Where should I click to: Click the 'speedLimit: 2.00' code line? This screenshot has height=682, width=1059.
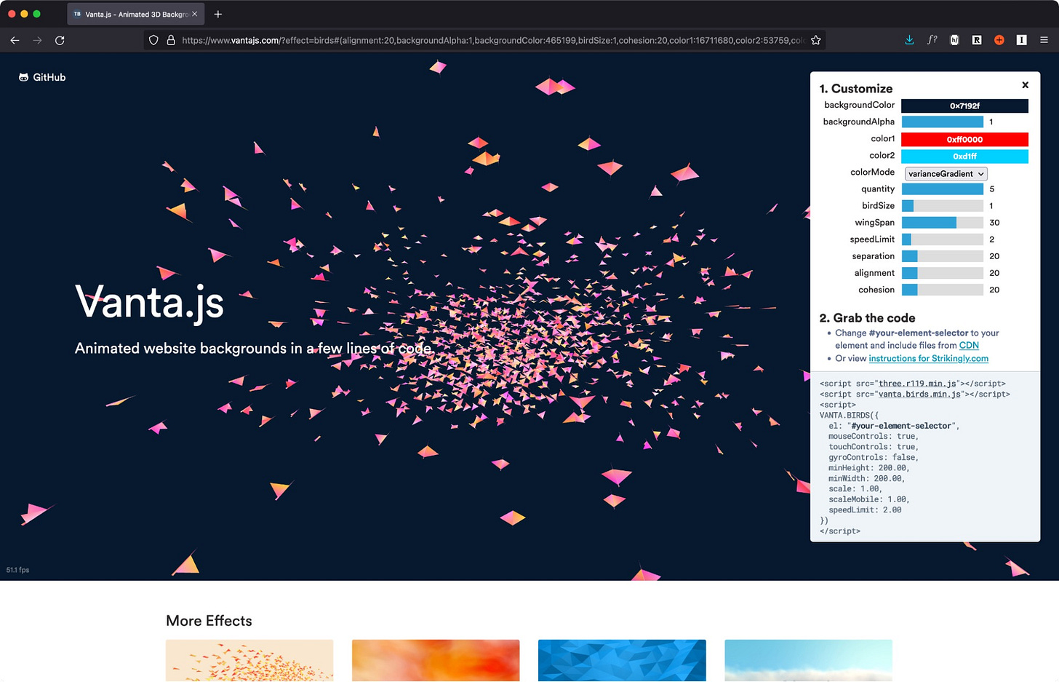click(x=865, y=510)
